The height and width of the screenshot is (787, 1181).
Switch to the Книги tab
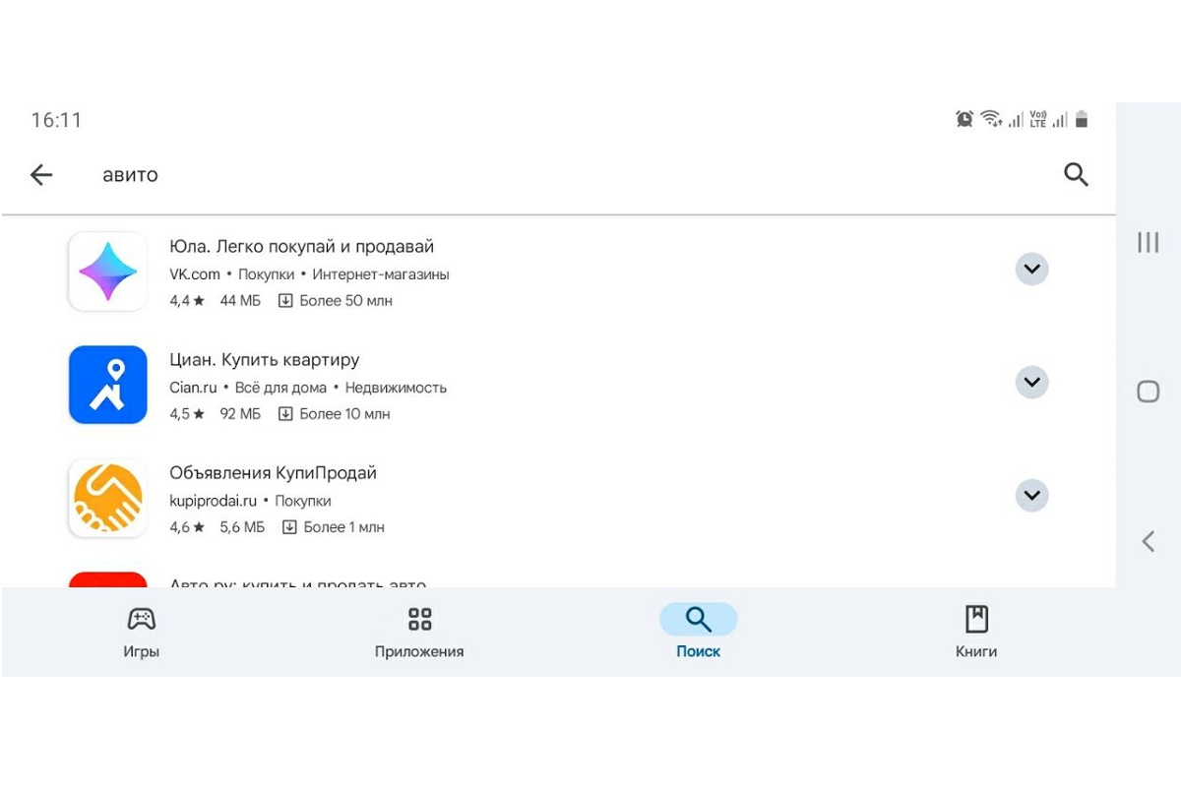pyautogui.click(x=976, y=632)
